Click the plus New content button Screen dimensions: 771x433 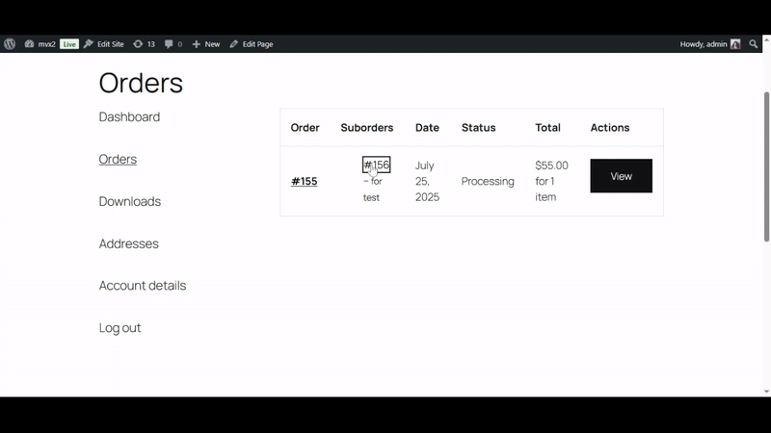click(x=206, y=44)
